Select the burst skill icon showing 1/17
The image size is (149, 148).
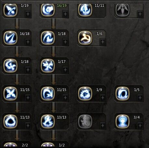[48, 66]
